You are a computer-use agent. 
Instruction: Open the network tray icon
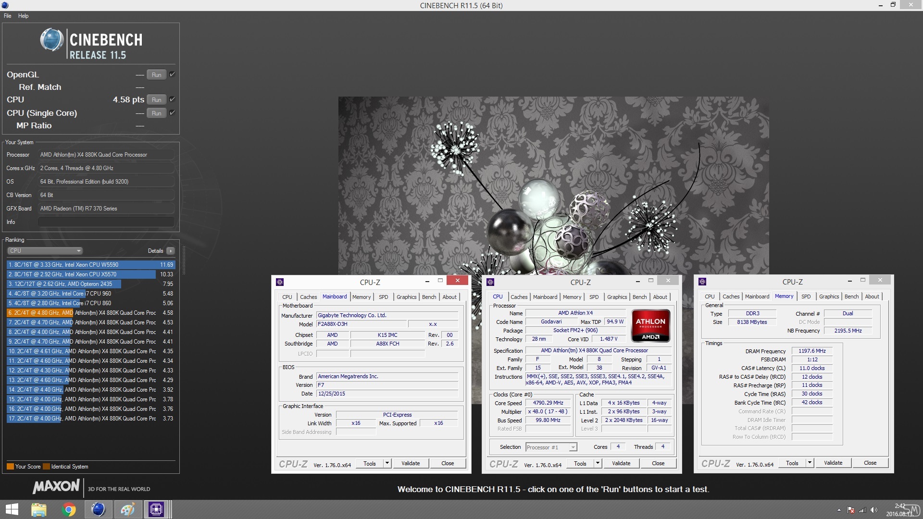(x=862, y=510)
